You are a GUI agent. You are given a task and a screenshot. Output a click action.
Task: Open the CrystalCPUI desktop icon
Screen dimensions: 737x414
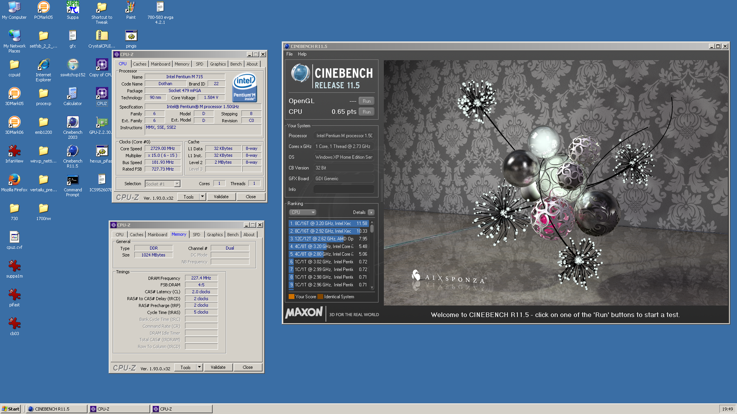pyautogui.click(x=102, y=39)
